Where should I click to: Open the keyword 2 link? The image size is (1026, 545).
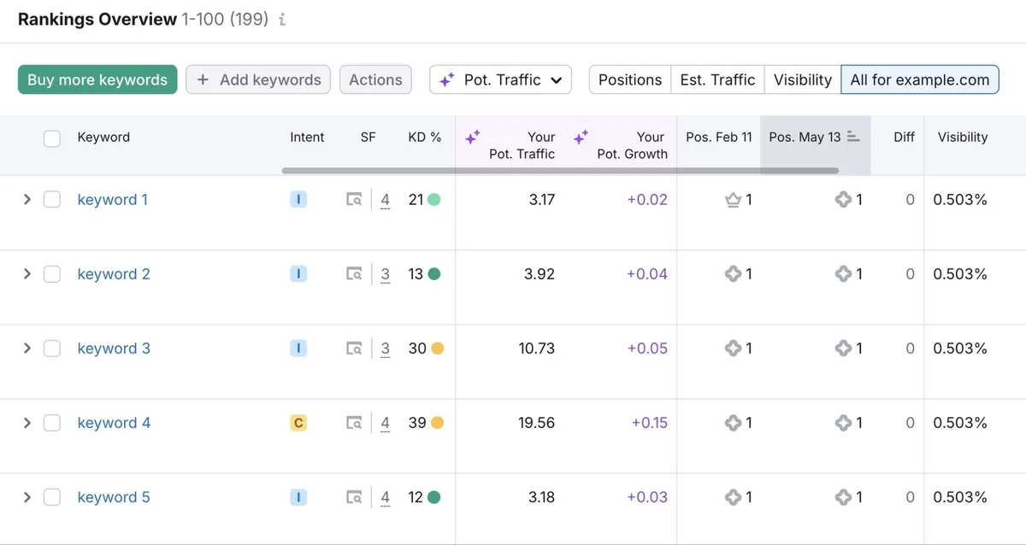(114, 274)
